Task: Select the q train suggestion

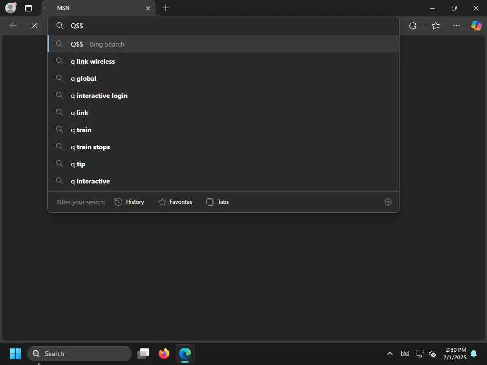Action: (x=223, y=130)
